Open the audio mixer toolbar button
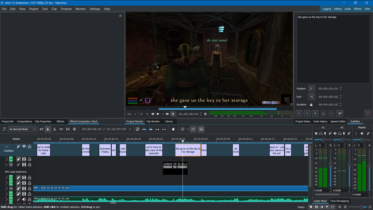The image size is (373, 210). [x=193, y=129]
